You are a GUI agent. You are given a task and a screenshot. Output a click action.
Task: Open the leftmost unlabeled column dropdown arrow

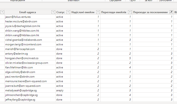tap(2, 12)
